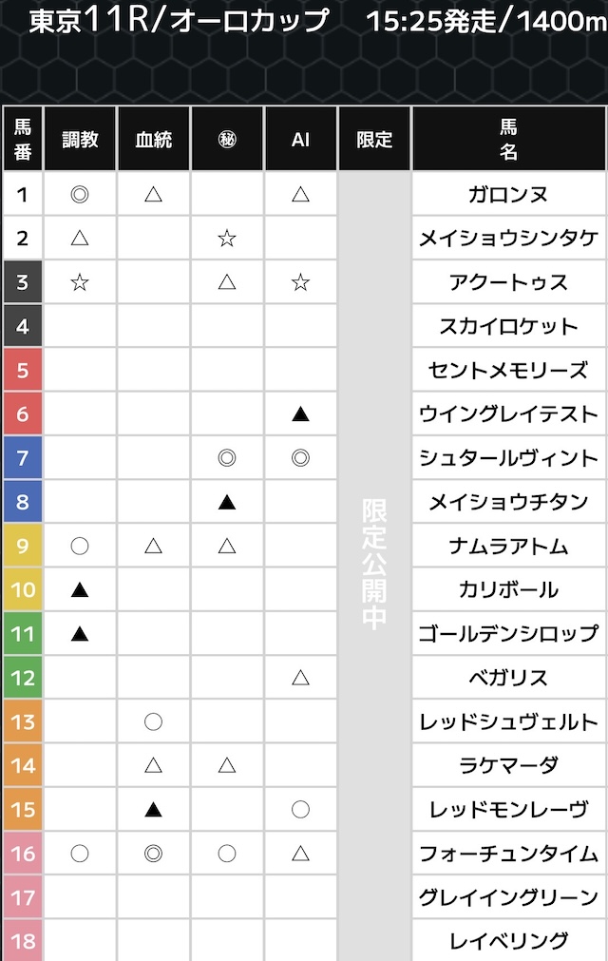Select the AI column header

(301, 140)
